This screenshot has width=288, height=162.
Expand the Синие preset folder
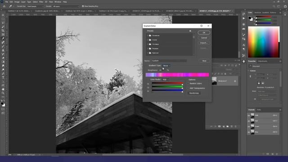coord(148,40)
